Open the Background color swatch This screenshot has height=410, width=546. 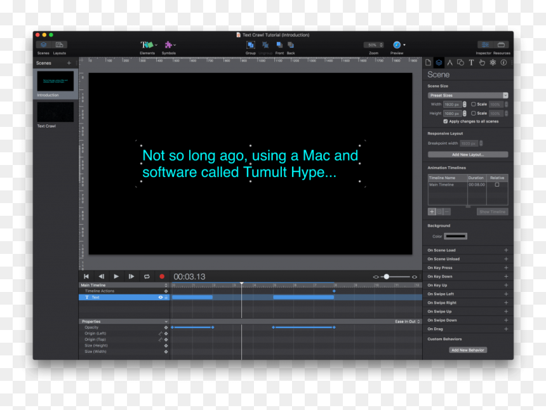455,236
